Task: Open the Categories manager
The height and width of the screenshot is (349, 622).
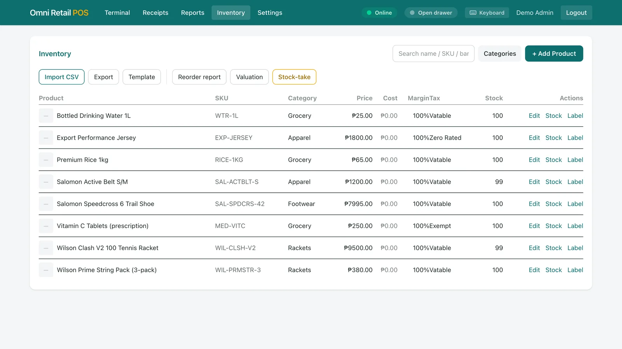Action: (x=500, y=54)
